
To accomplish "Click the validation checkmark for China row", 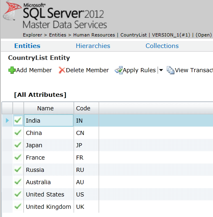I will point(18,133).
